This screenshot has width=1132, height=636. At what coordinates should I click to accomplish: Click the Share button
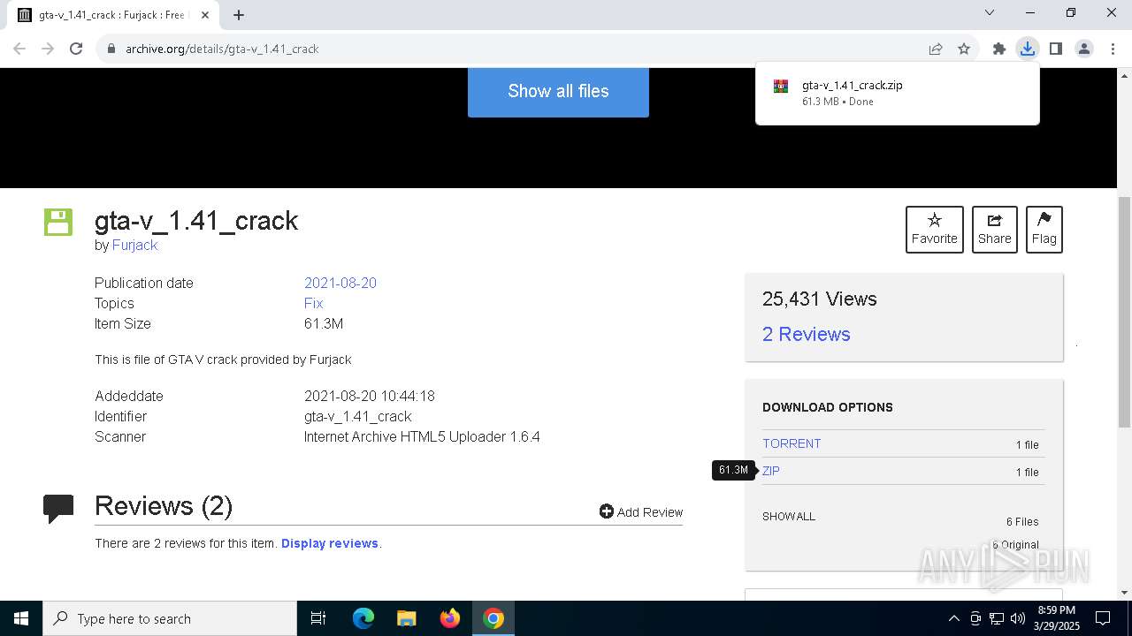994,230
